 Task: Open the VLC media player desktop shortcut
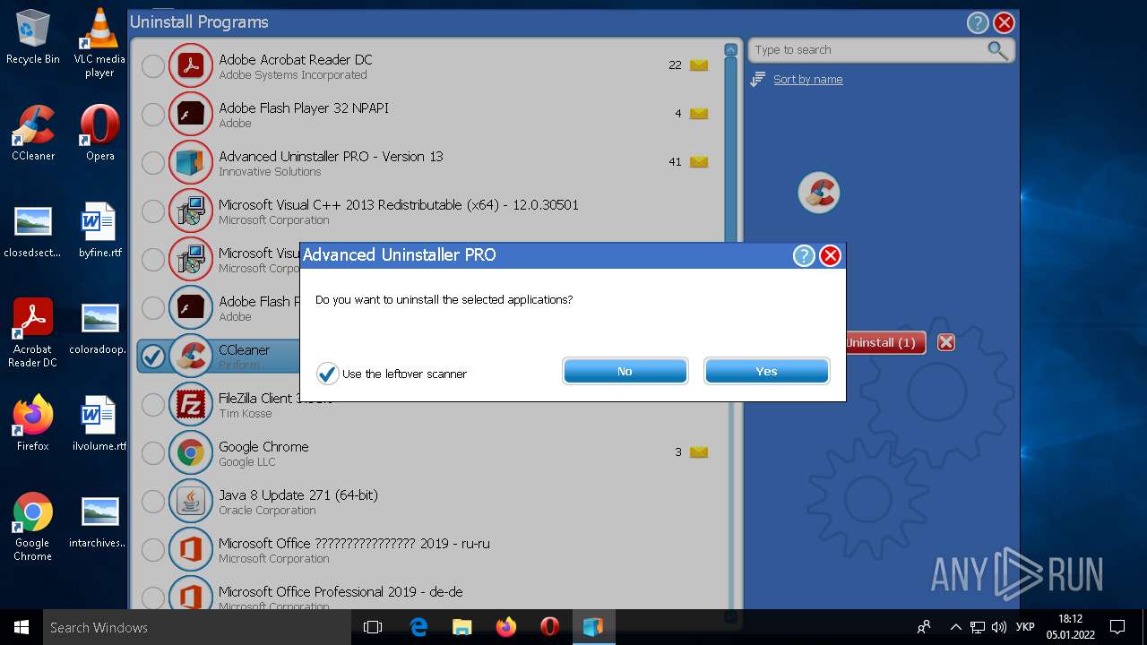[x=99, y=43]
